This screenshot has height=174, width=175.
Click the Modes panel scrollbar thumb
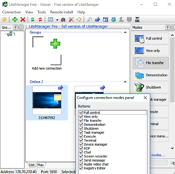coord(172,70)
